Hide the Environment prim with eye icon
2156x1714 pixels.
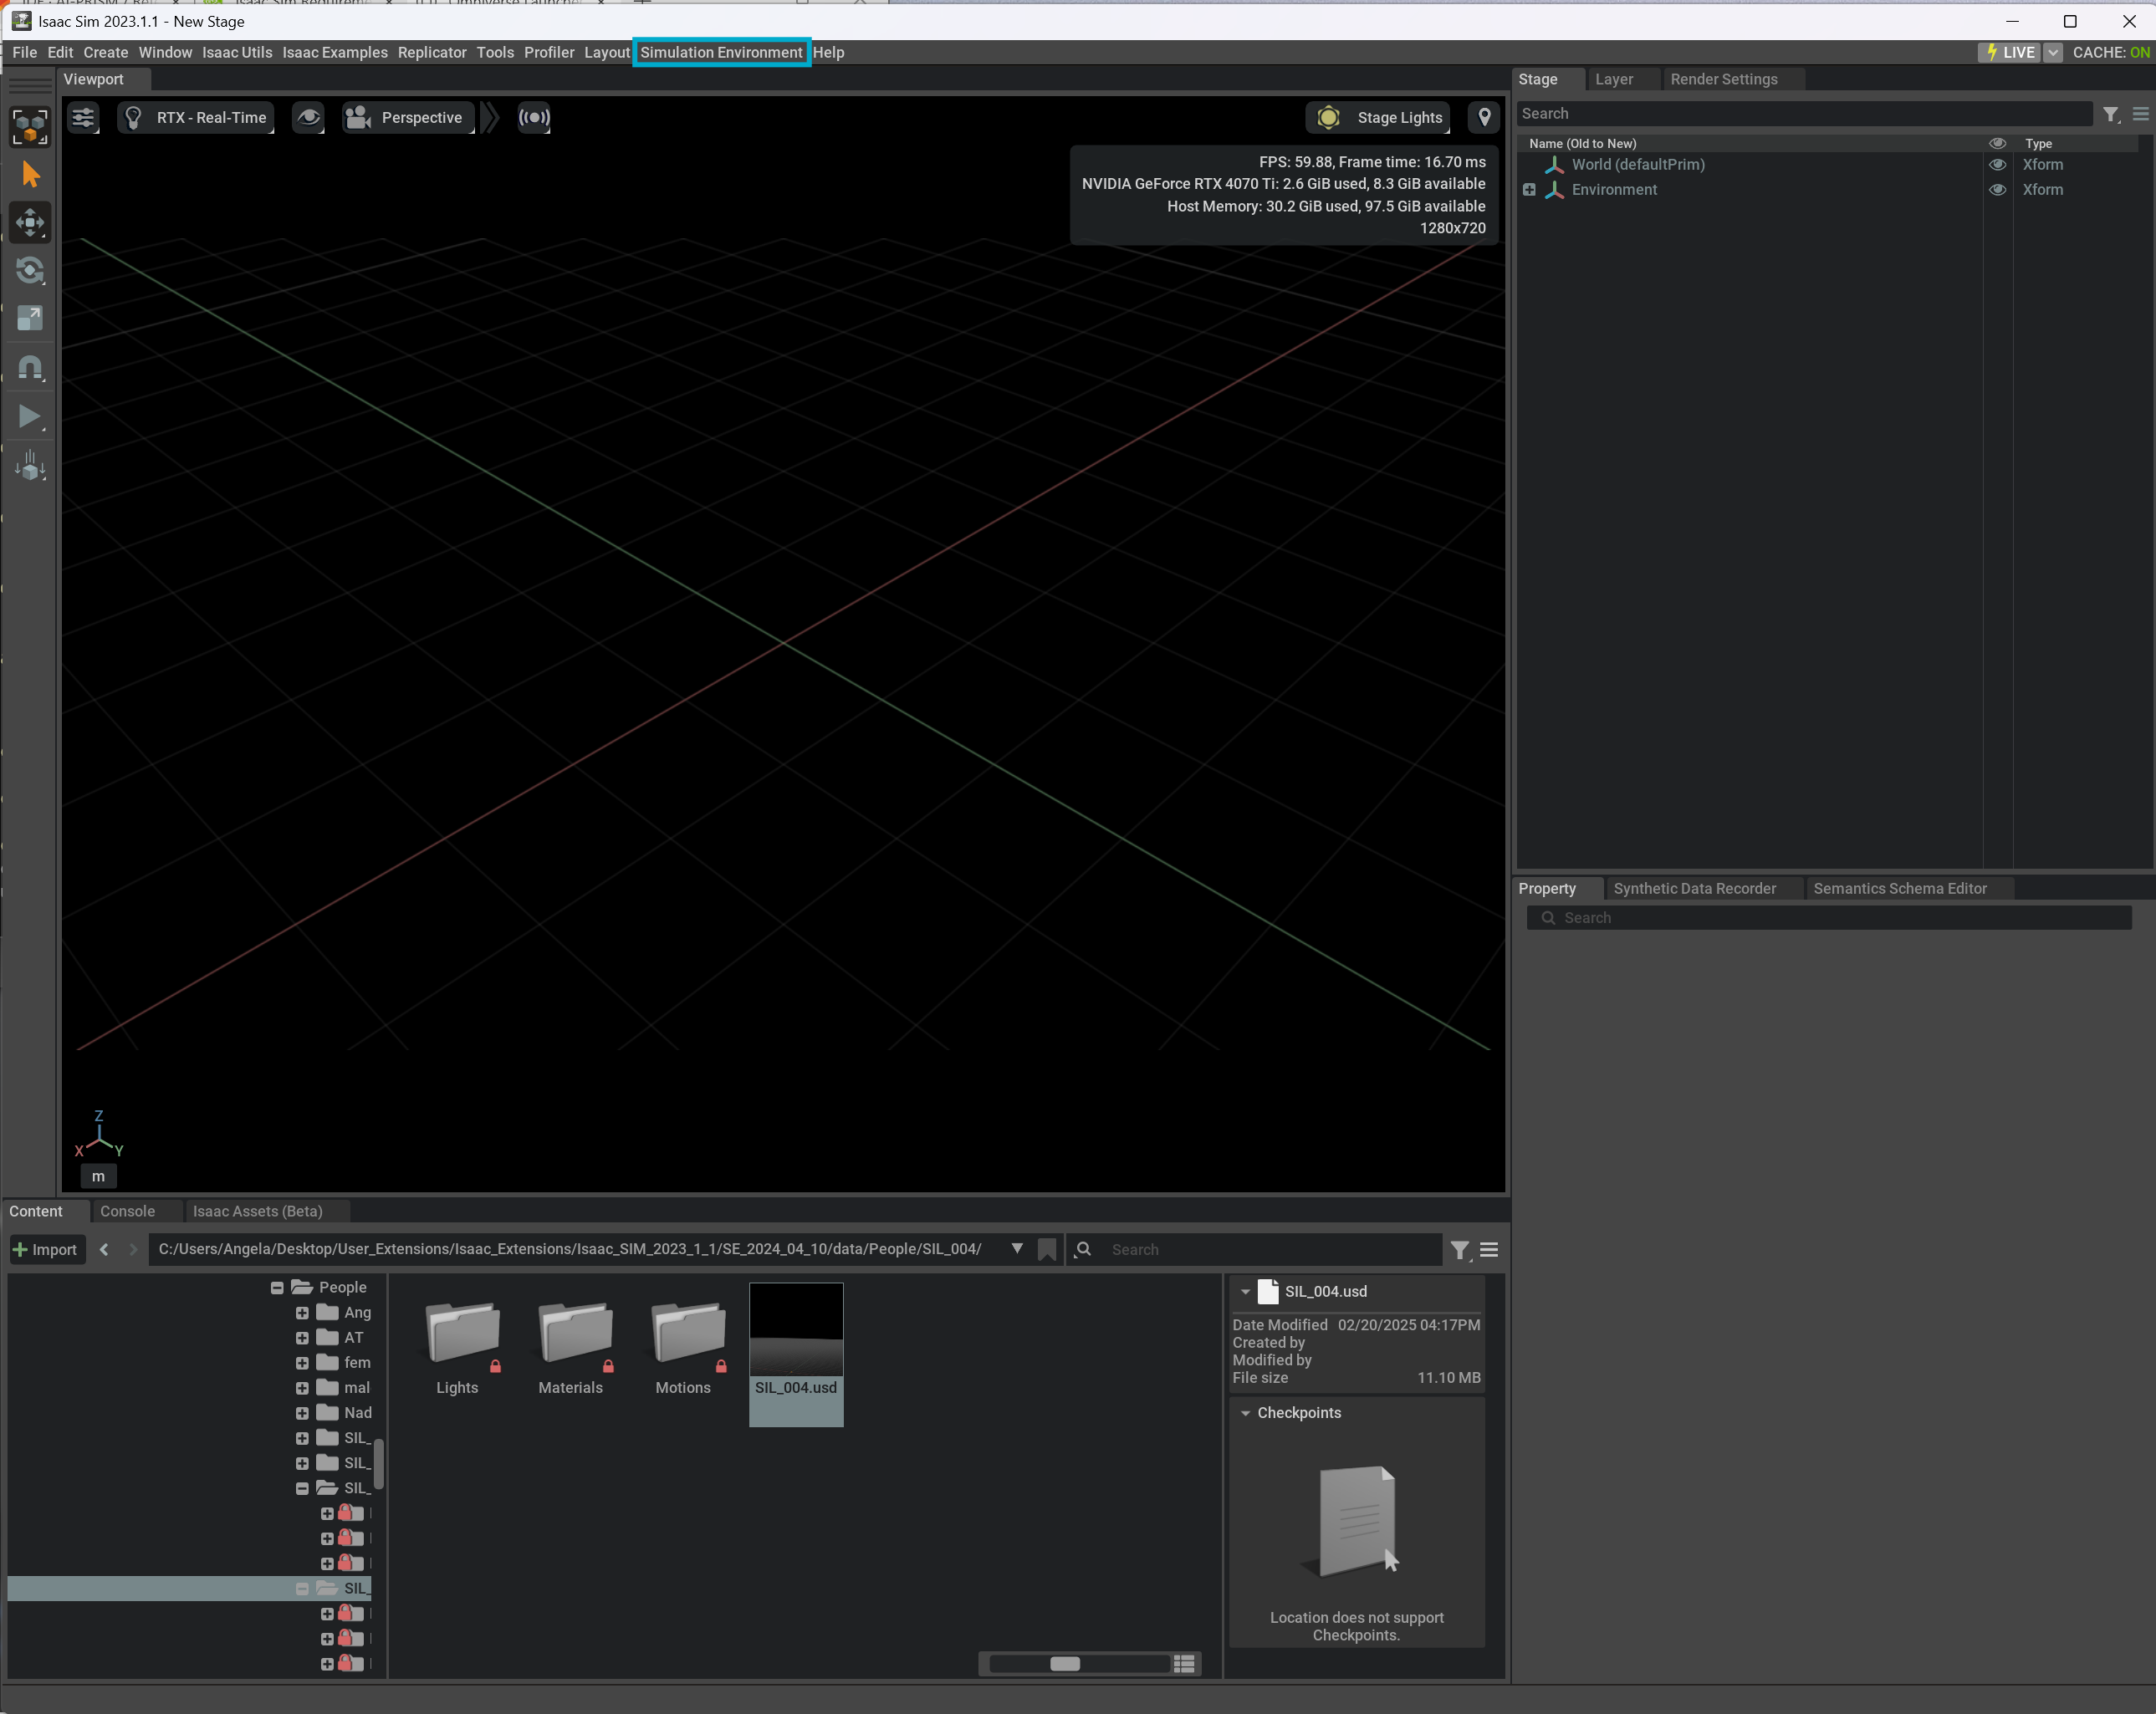pos(1997,190)
